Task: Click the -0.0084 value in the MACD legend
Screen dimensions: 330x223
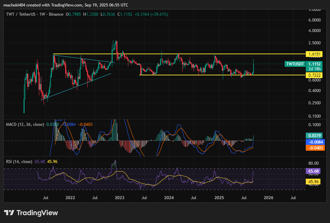Action: coord(68,124)
